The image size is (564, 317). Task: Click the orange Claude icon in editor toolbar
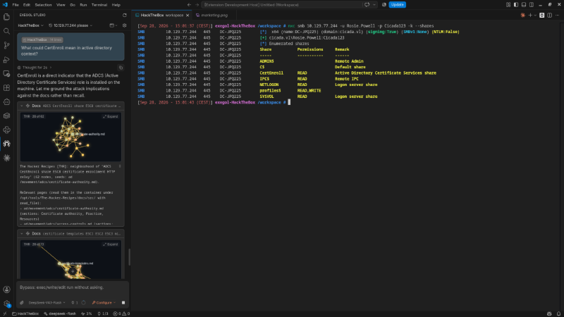522,15
